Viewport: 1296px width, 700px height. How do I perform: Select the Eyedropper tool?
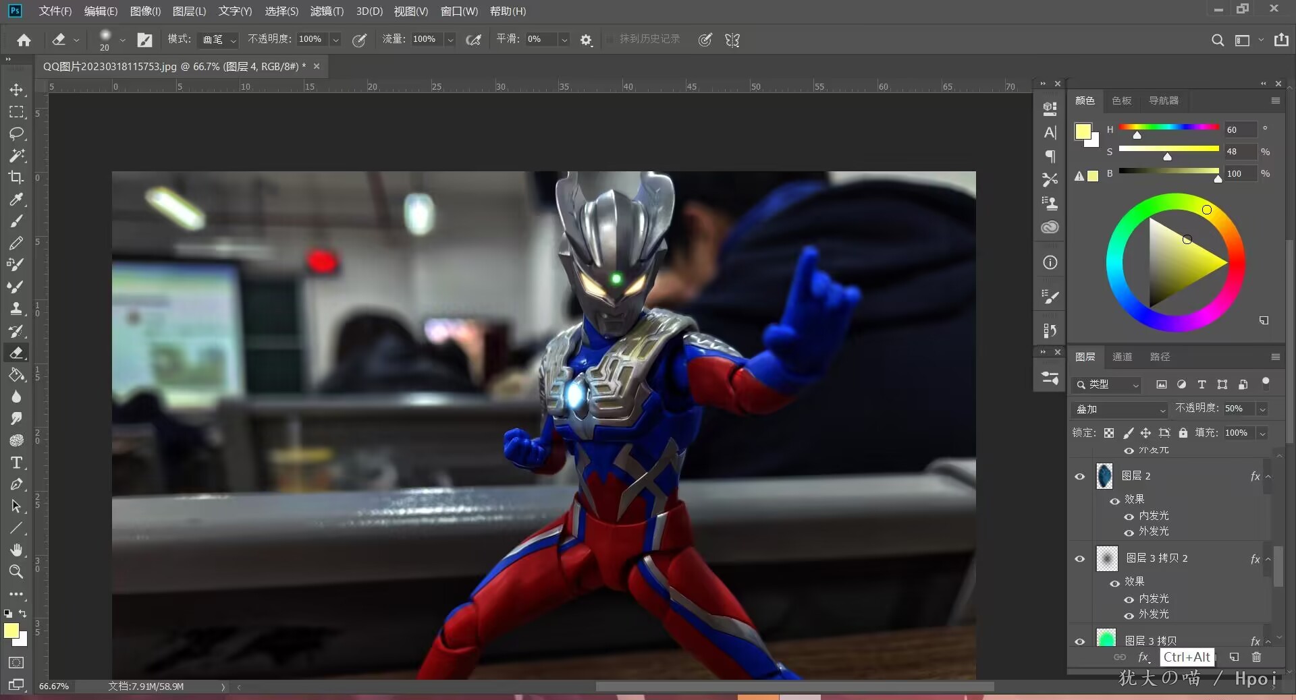click(x=16, y=200)
